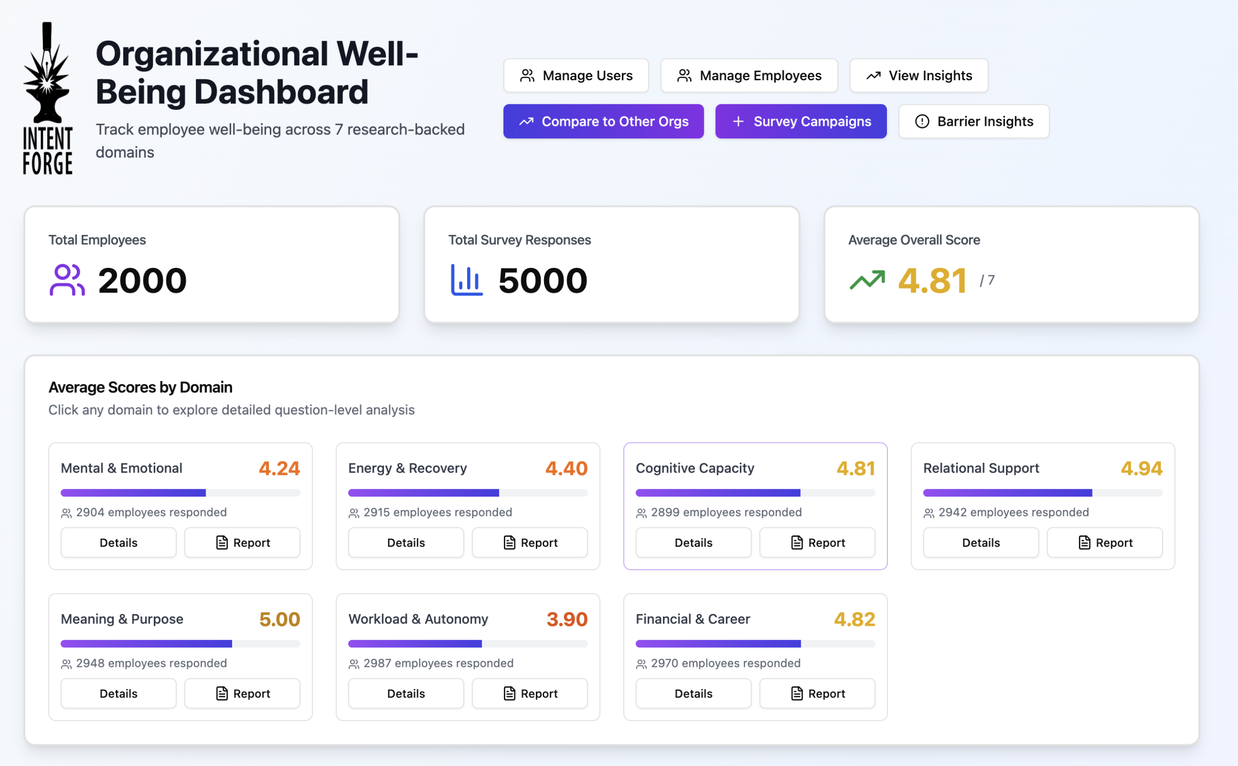Open Details for Energy & Recovery
This screenshot has width=1238, height=766.
pos(406,543)
